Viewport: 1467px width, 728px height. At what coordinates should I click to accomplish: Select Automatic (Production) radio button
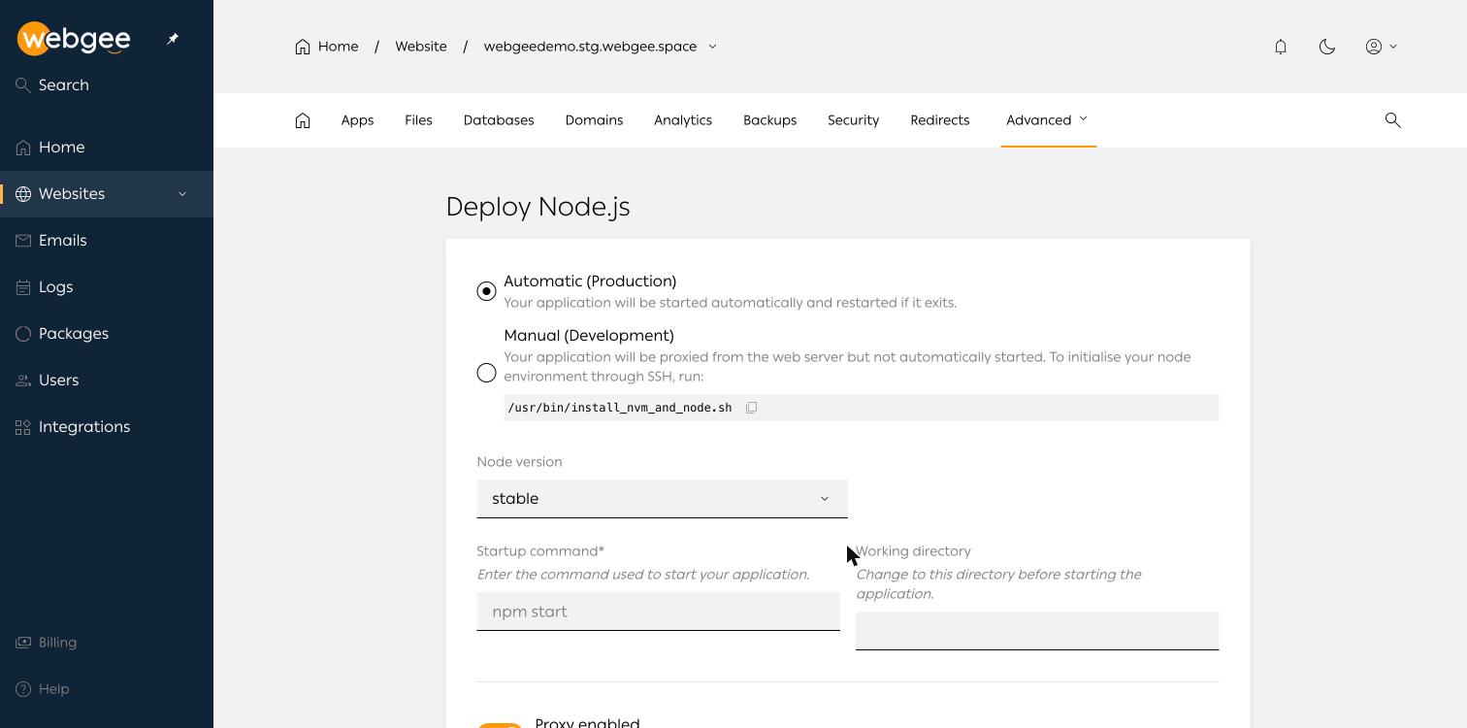click(x=487, y=291)
